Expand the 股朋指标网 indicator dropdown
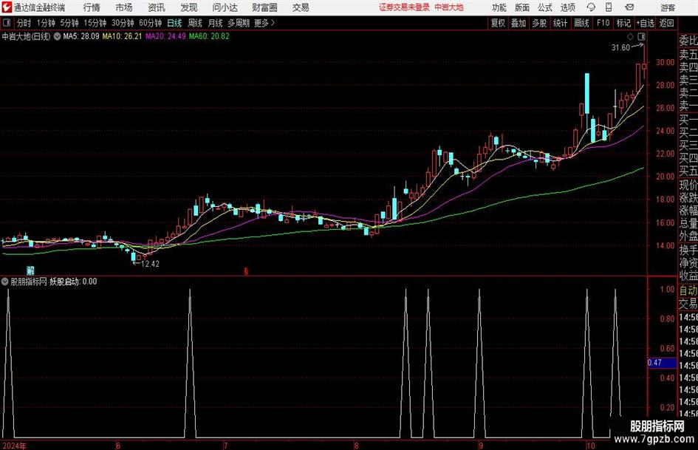 point(5,282)
